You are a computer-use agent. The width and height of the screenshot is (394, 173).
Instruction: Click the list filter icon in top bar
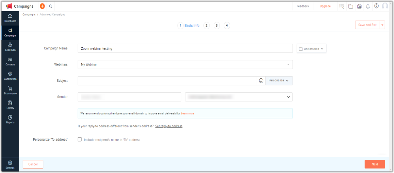pos(342,6)
